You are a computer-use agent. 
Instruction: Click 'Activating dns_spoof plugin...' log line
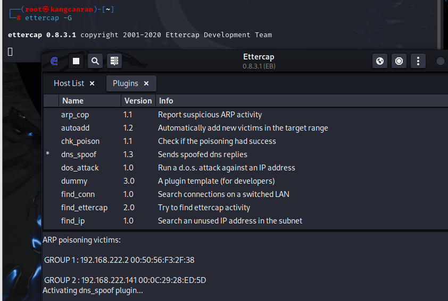click(x=93, y=290)
